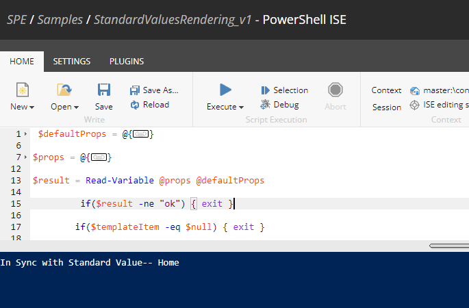Click the Session target icon
The width and height of the screenshot is (469, 308).
(414, 105)
